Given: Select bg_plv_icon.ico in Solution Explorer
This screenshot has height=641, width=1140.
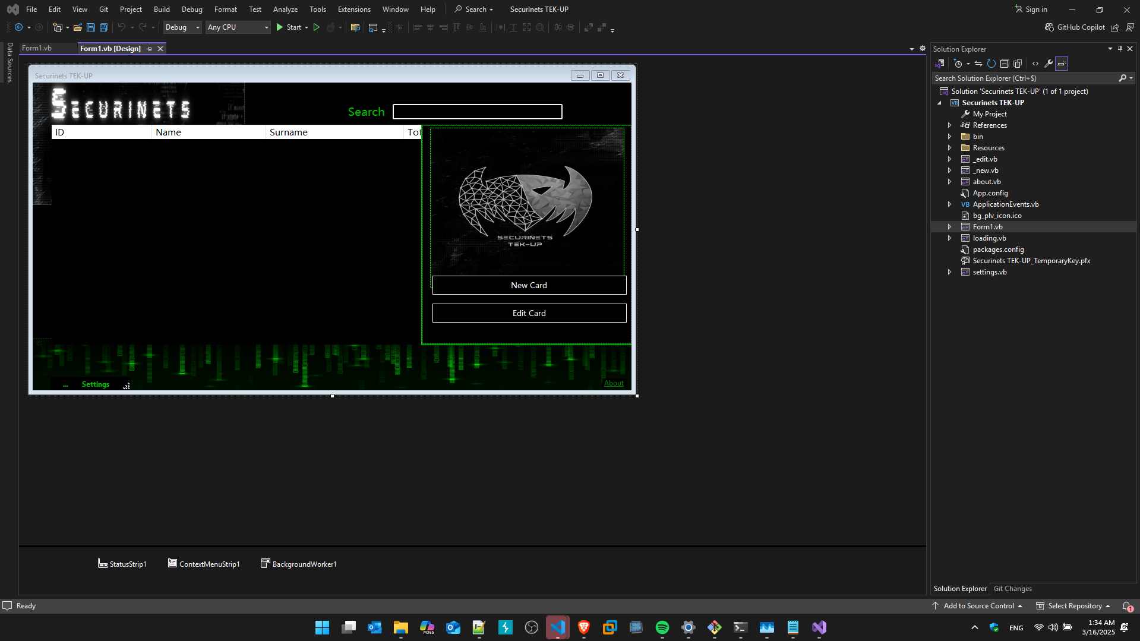Looking at the screenshot, I should coord(997,216).
